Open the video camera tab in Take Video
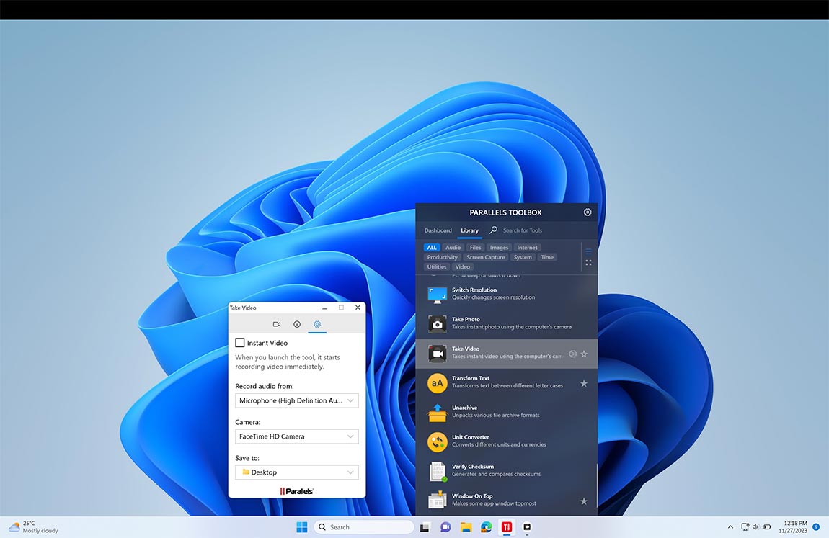This screenshot has width=829, height=538. point(276,325)
